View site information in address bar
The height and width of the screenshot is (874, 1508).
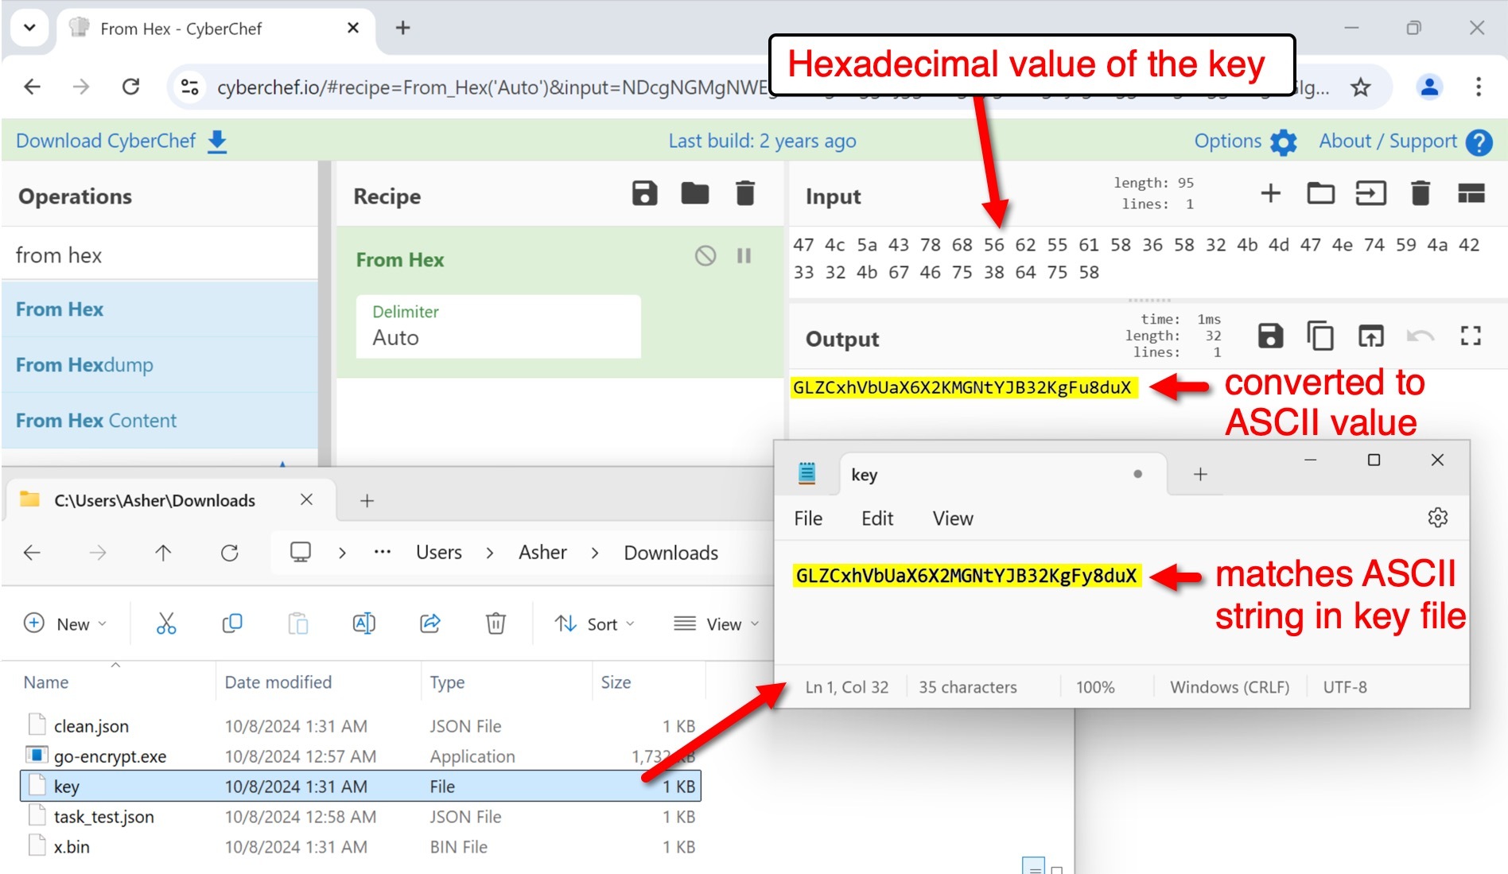(x=189, y=87)
